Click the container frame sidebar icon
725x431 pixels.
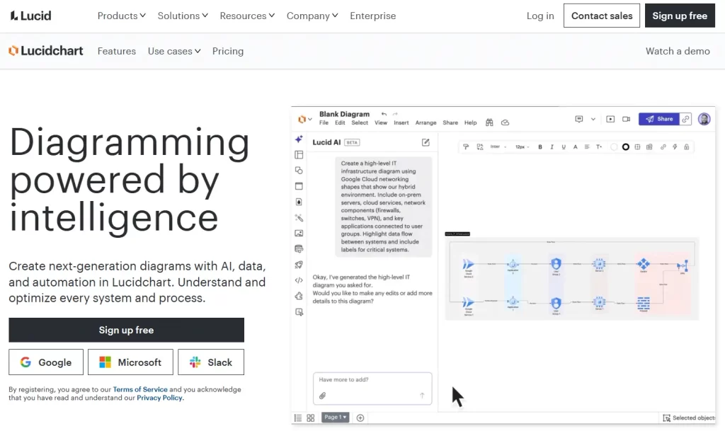(x=299, y=186)
